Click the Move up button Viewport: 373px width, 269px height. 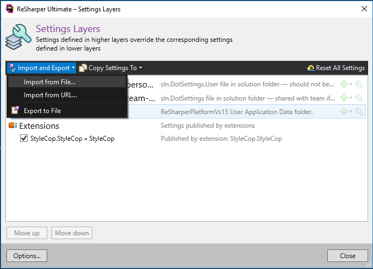[27, 233]
